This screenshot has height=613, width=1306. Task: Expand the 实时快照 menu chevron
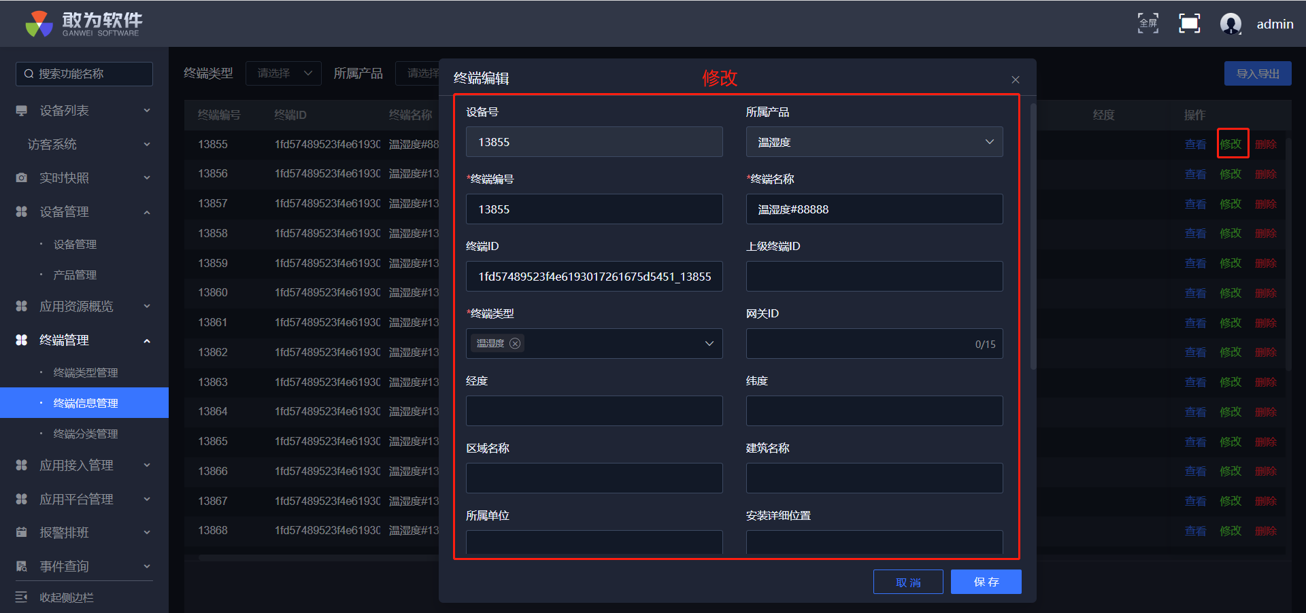[147, 178]
